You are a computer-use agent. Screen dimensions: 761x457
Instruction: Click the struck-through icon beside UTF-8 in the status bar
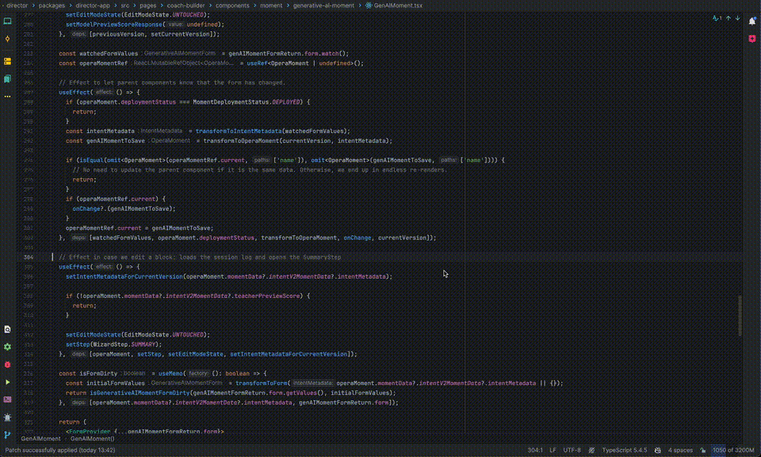click(591, 450)
